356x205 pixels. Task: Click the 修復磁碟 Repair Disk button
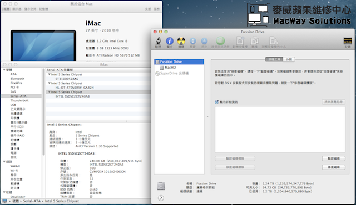(334, 167)
